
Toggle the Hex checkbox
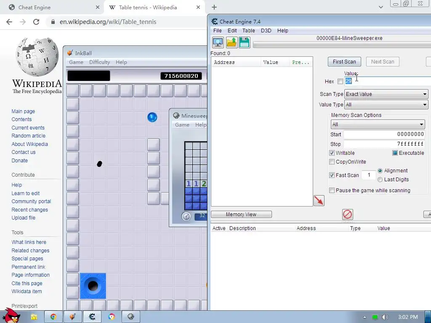pyautogui.click(x=340, y=81)
